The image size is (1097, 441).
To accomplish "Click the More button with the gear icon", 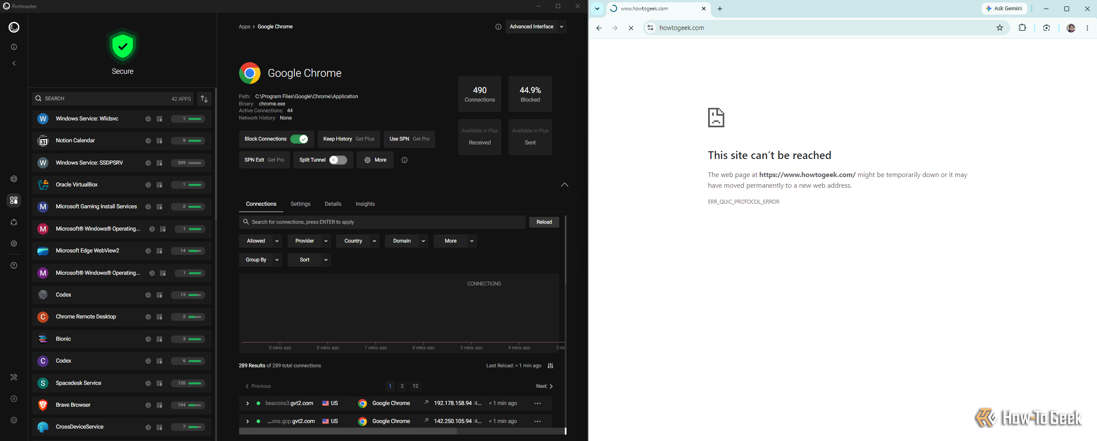I will click(x=375, y=160).
